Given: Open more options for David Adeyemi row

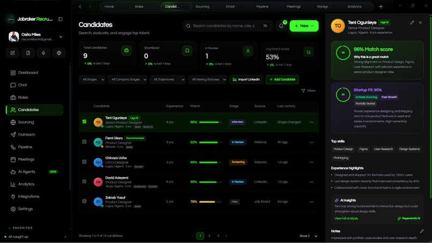Looking at the screenshot, I should [311, 182].
